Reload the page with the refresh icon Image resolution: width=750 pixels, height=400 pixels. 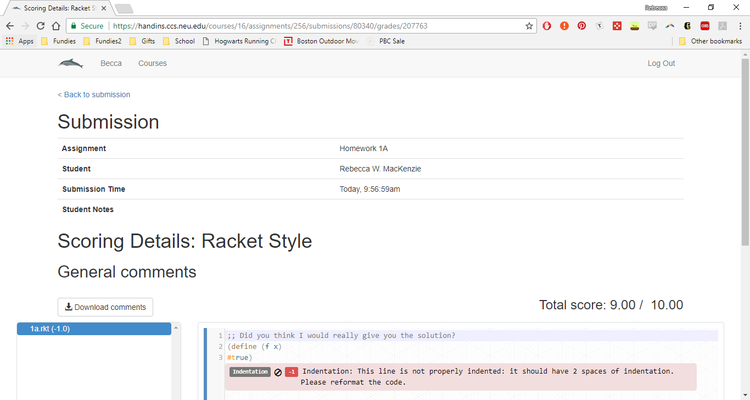[40, 26]
